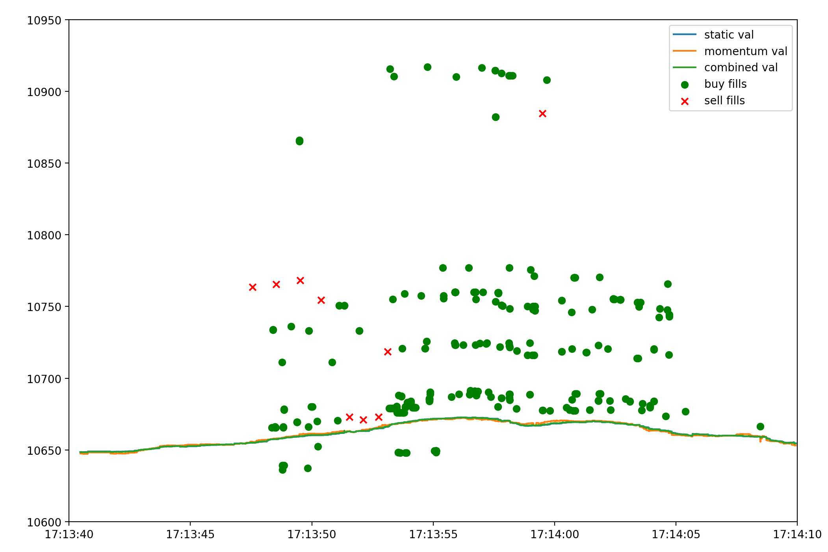Click the 'buy fills' legend label
This screenshot has width=828, height=552.
(725, 84)
